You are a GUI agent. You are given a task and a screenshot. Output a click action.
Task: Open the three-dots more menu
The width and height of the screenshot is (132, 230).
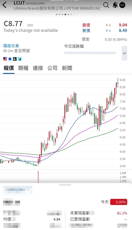coord(122,5)
